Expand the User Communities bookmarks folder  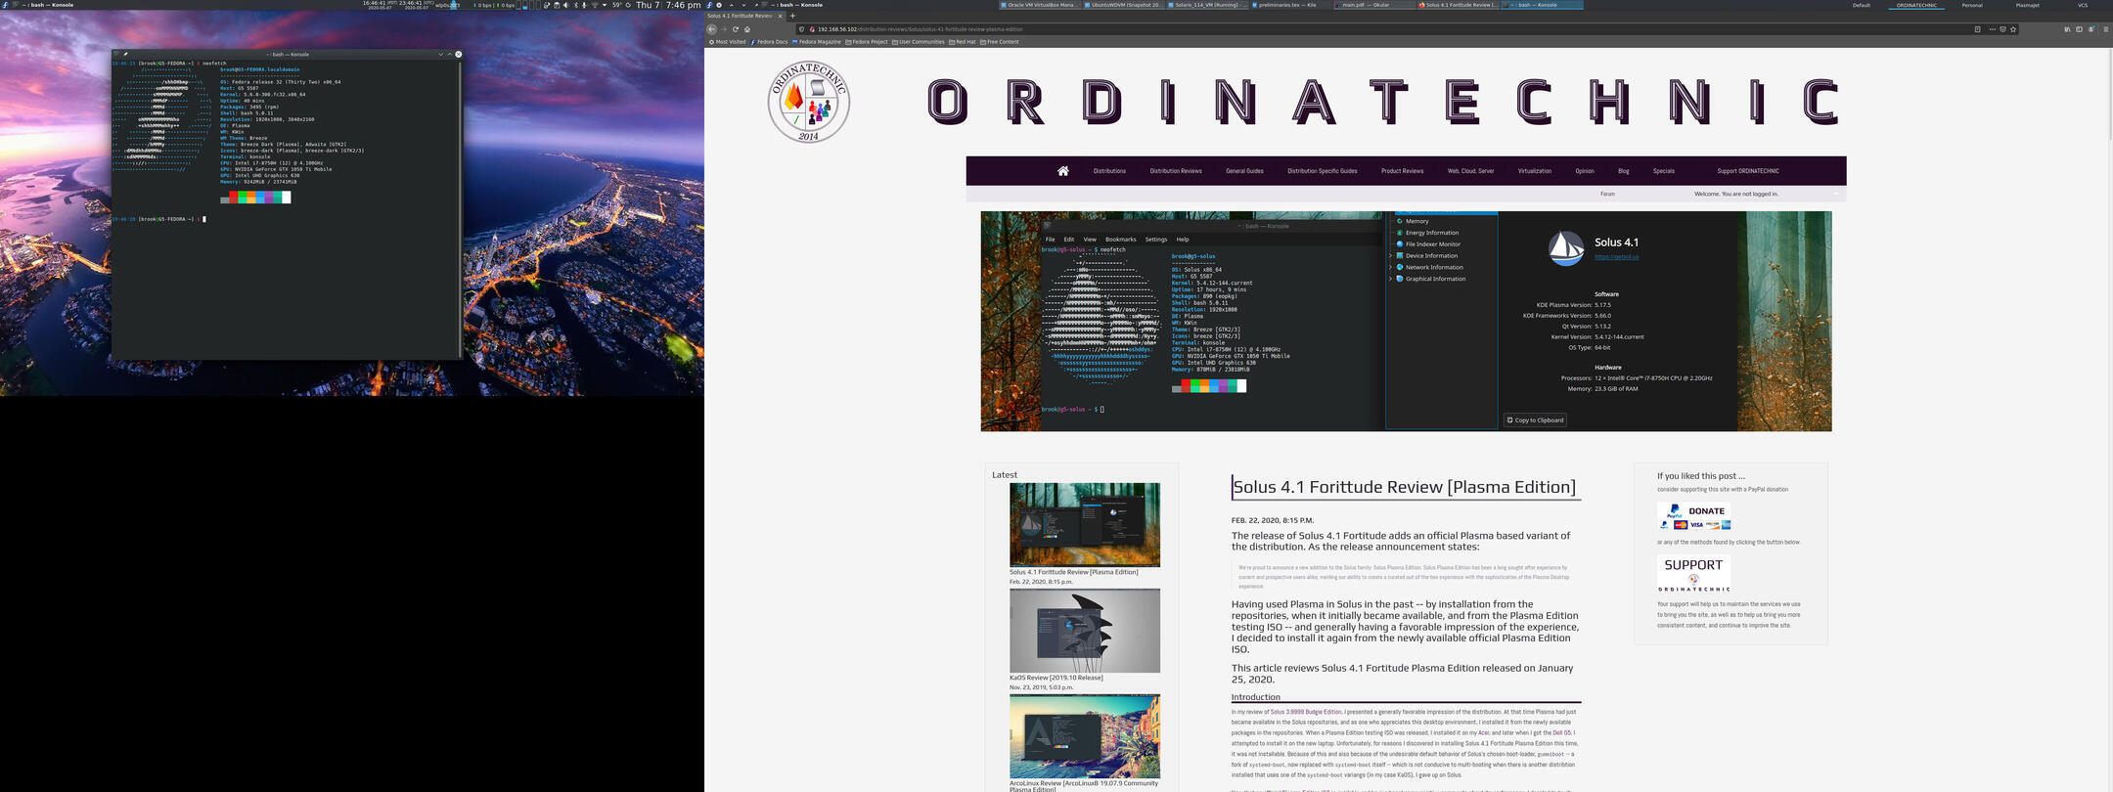point(919,42)
